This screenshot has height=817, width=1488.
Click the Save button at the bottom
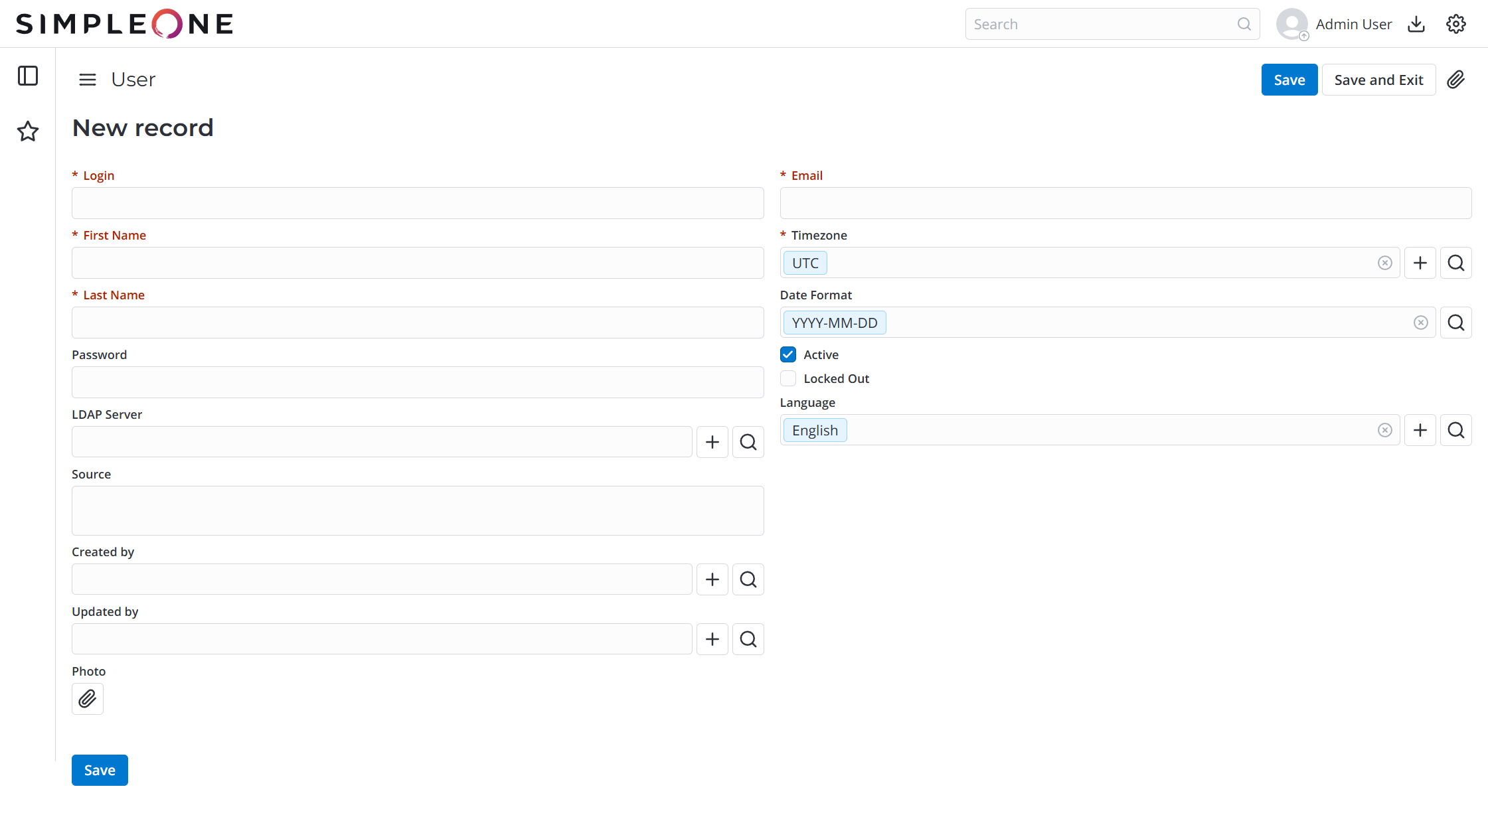[x=99, y=769]
